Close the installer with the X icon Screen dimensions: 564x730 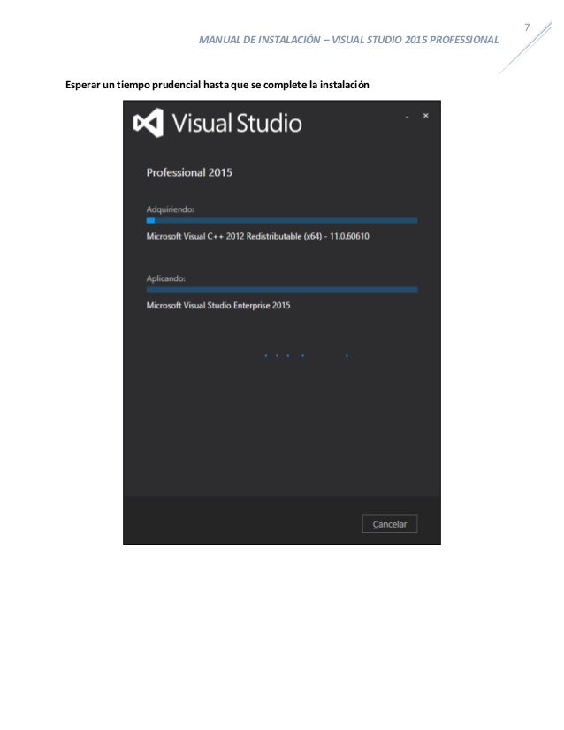coord(426,116)
